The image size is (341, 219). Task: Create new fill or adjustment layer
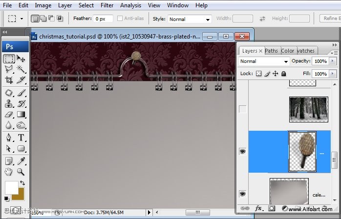point(284,208)
